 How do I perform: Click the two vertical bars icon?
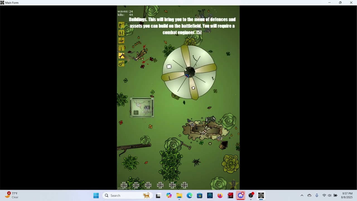(x=121, y=33)
